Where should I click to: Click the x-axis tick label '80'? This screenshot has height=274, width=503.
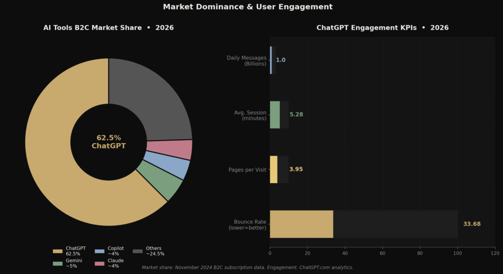pyautogui.click(x=420, y=253)
